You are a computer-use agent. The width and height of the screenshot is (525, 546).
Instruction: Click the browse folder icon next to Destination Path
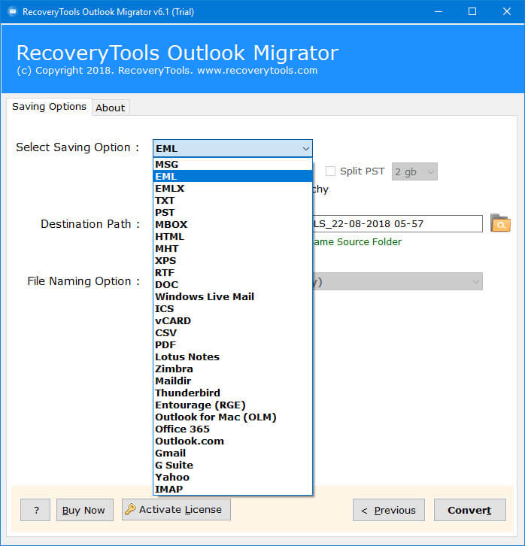pos(500,223)
